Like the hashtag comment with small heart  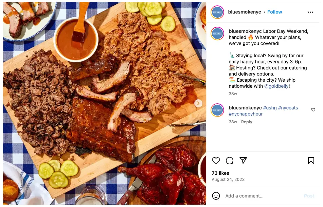pos(313,110)
